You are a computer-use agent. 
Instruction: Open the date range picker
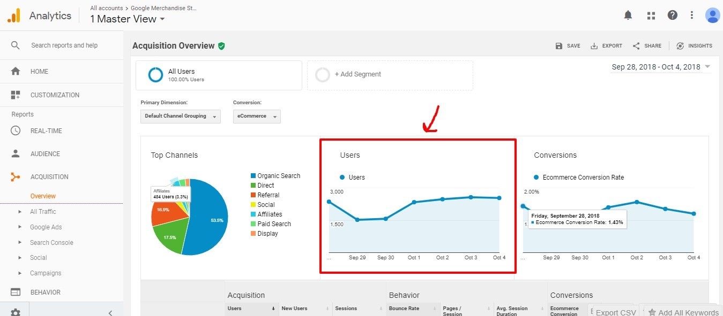(x=661, y=67)
